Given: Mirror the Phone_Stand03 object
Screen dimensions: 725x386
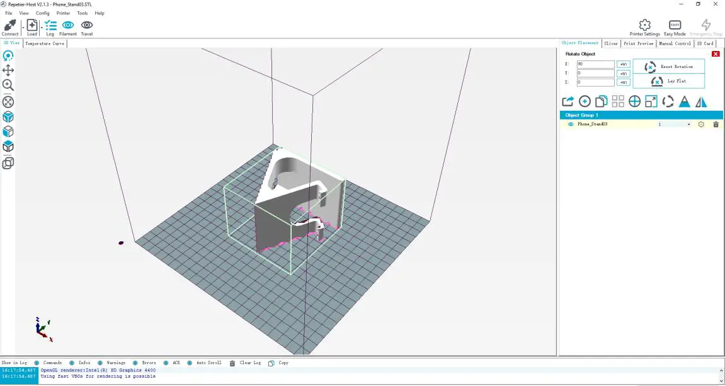Looking at the screenshot, I should pos(701,101).
